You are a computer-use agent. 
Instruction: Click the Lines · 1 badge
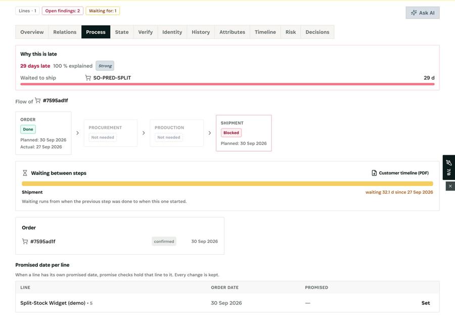click(x=28, y=11)
